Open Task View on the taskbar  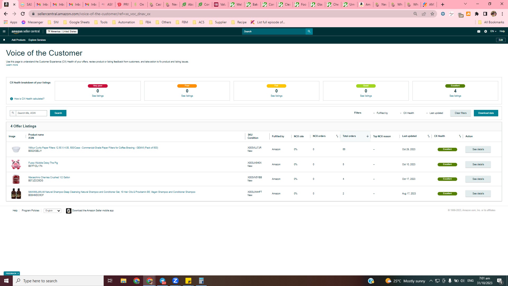coord(110,281)
